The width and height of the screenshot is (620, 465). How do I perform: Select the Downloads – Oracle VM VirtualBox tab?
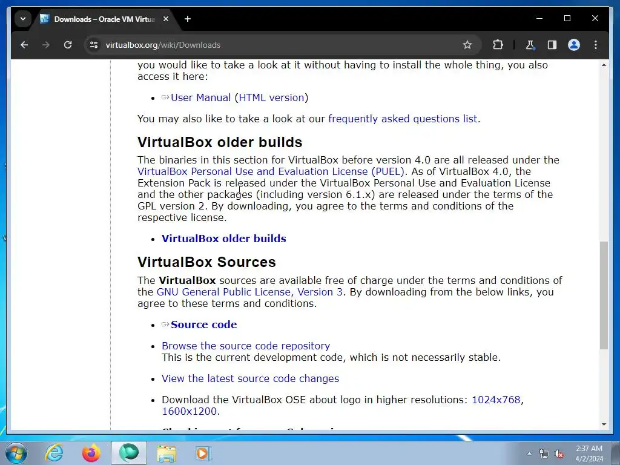click(x=105, y=19)
